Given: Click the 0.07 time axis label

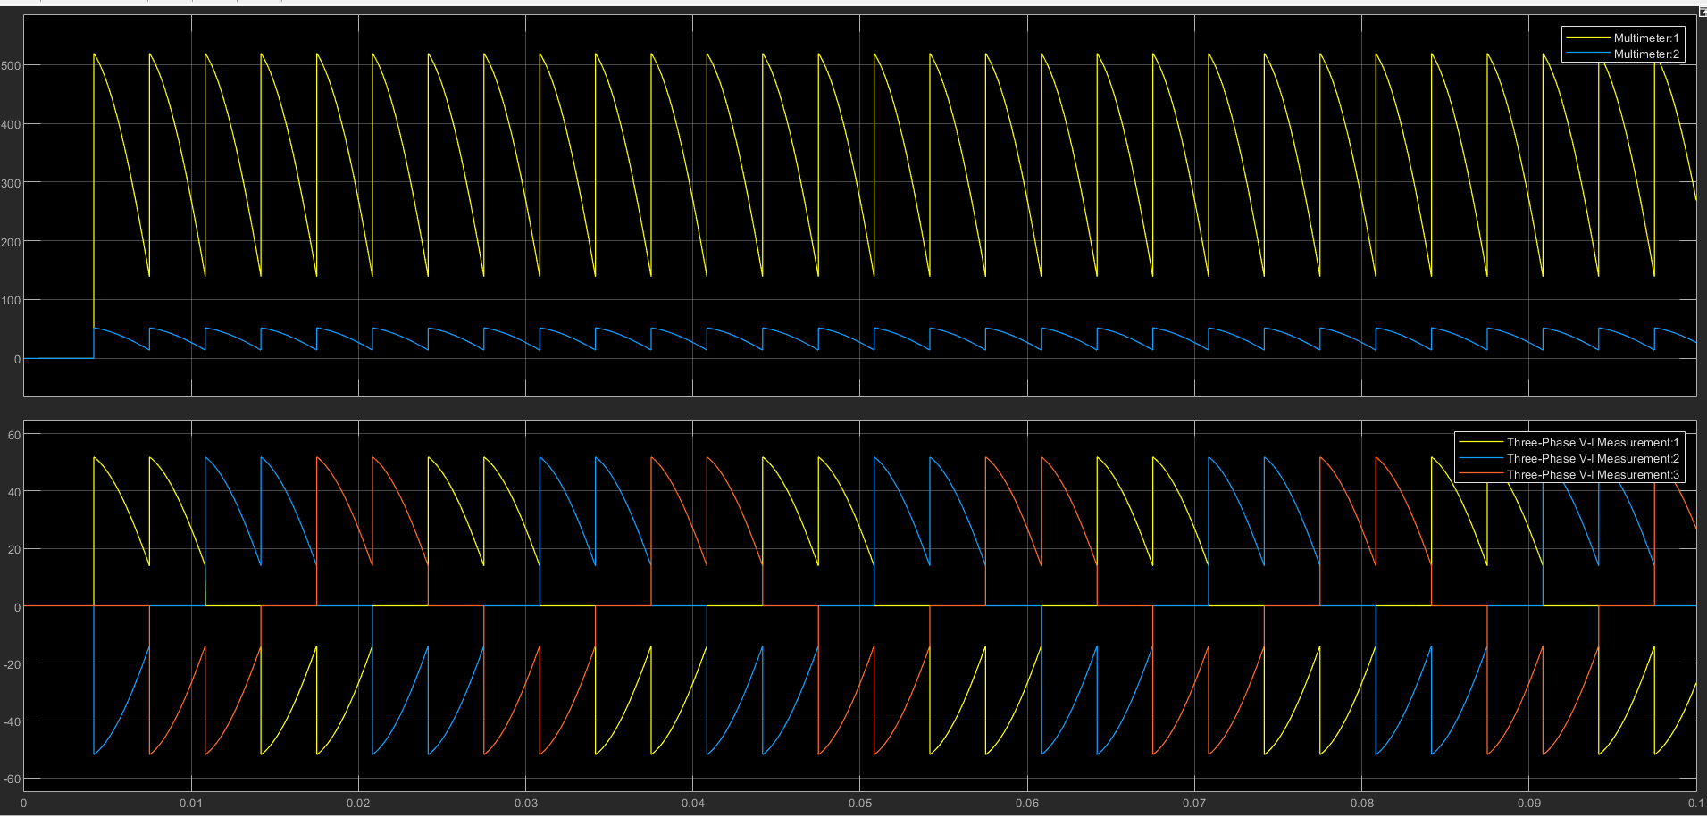Looking at the screenshot, I should tap(1194, 803).
